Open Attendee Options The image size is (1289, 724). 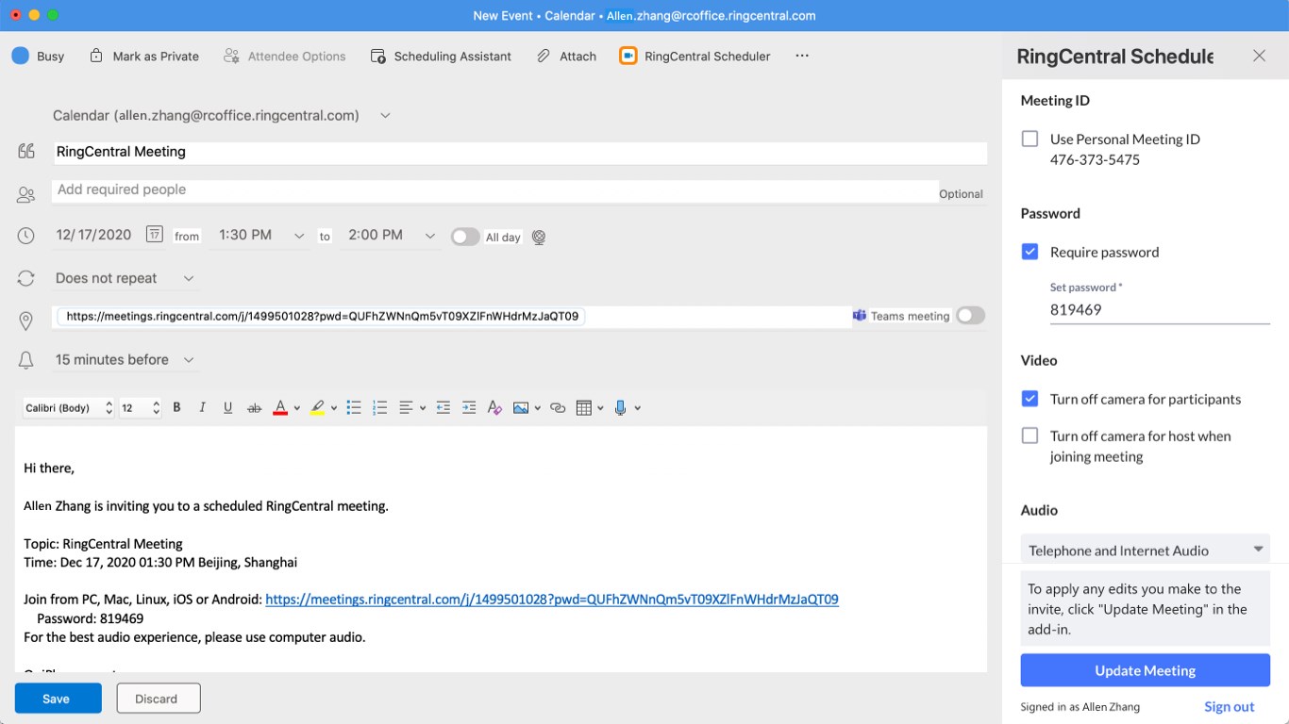(x=285, y=57)
